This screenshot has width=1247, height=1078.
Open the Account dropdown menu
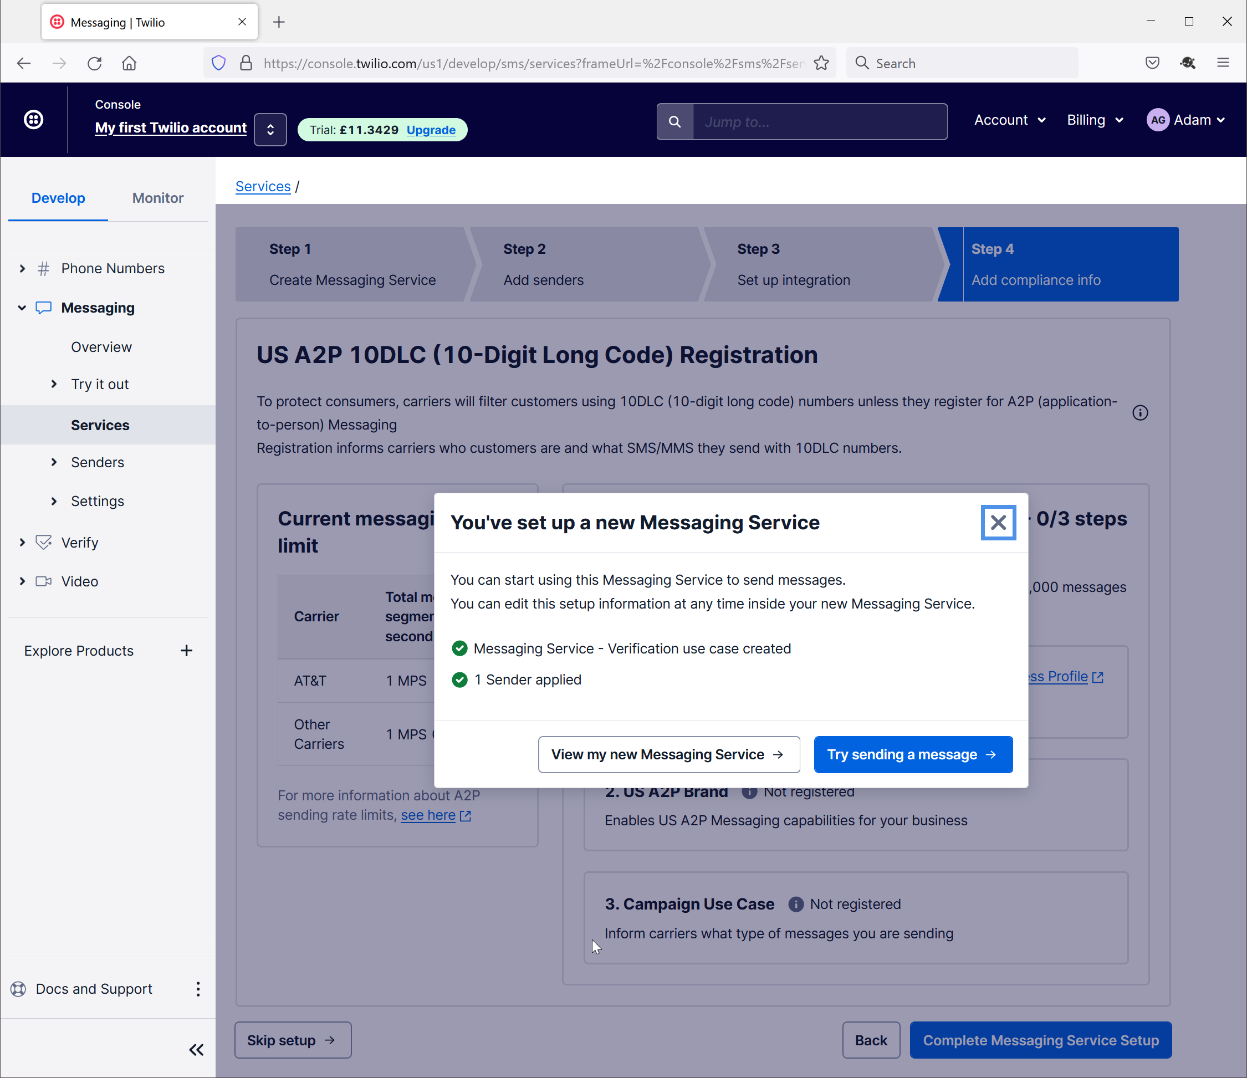point(1009,120)
